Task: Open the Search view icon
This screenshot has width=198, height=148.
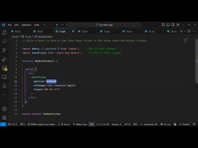Action: point(4,41)
